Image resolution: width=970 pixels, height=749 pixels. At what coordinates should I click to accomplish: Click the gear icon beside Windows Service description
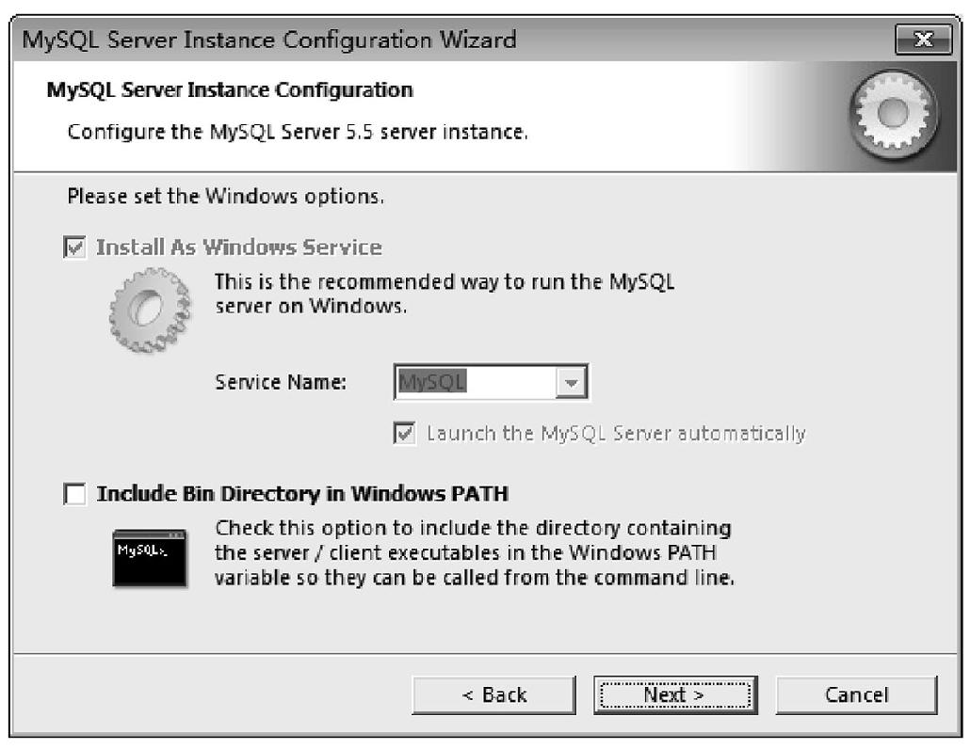pos(151,311)
